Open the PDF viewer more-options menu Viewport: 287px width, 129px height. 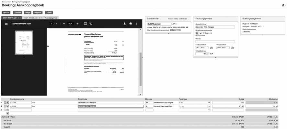tap(137, 24)
